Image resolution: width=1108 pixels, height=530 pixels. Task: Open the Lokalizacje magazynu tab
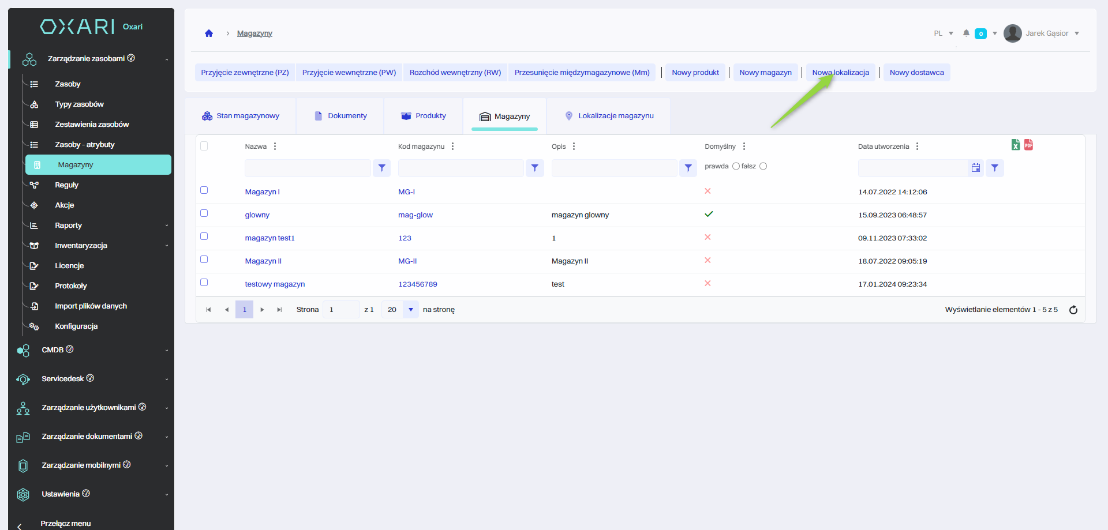tap(609, 116)
